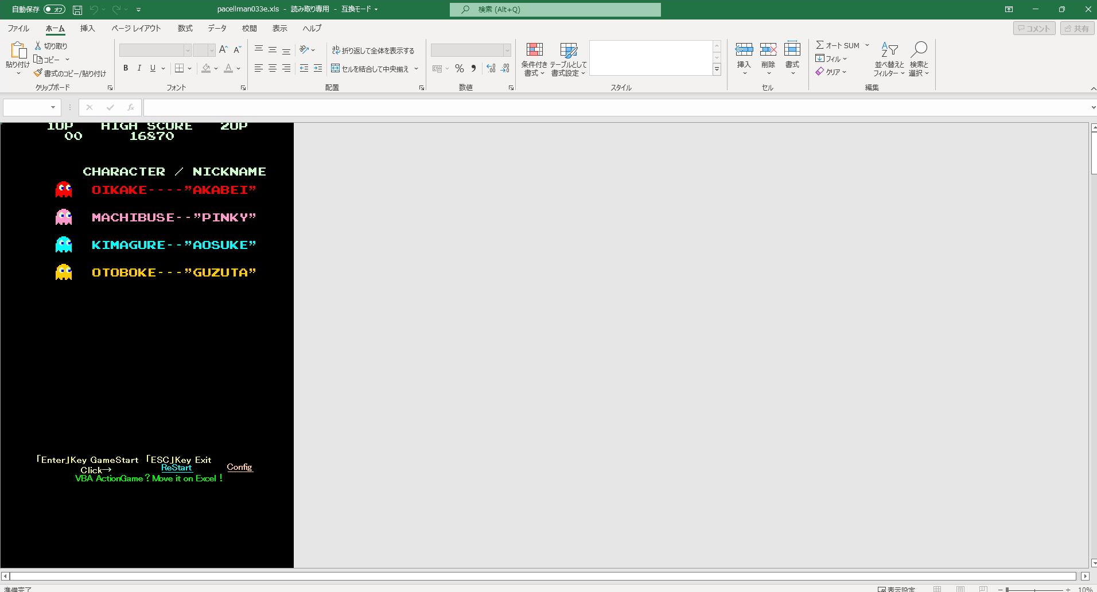Open the Name box dropdown
The height and width of the screenshot is (592, 1097).
(x=52, y=107)
